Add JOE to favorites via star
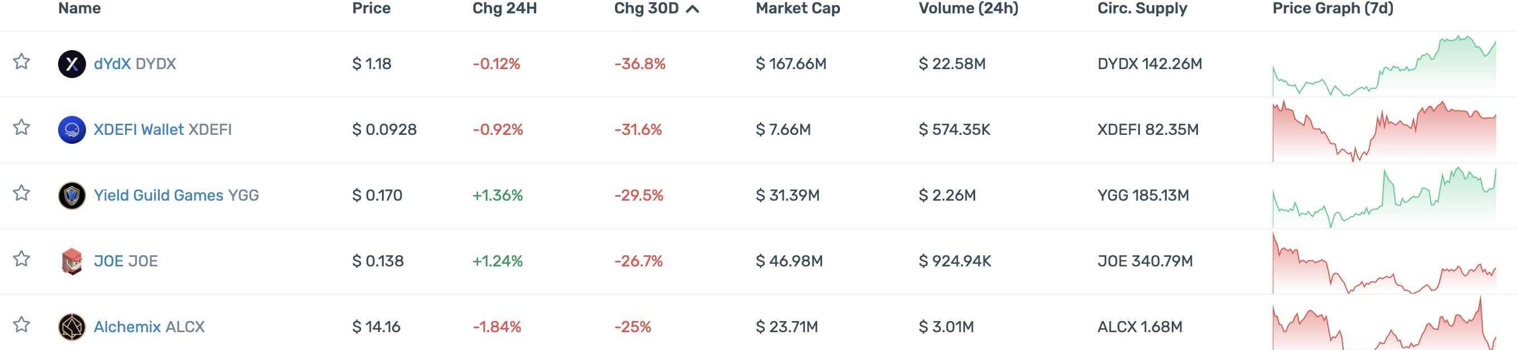Image resolution: width=1518 pixels, height=350 pixels. (22, 259)
